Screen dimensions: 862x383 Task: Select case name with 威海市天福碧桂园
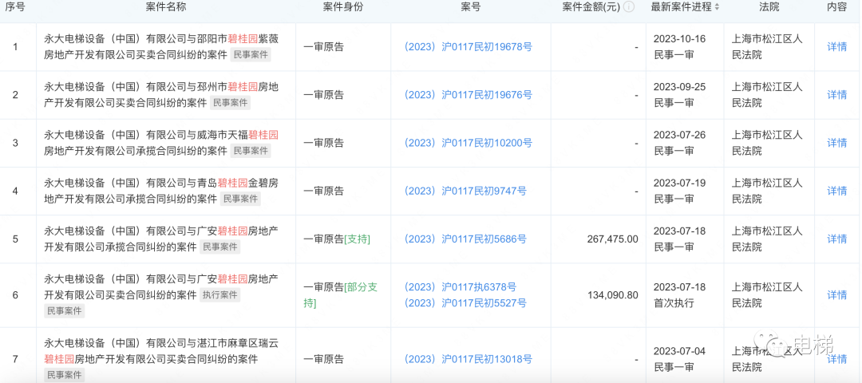pyautogui.click(x=161, y=143)
